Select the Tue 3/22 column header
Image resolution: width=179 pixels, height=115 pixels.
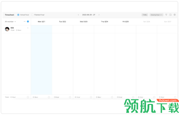(x=63, y=22)
